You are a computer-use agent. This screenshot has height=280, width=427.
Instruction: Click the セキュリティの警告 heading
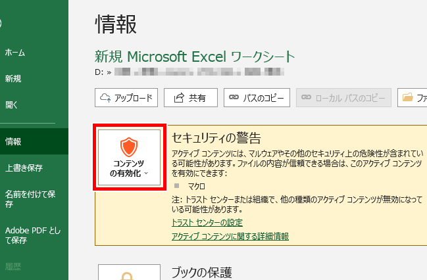click(216, 137)
